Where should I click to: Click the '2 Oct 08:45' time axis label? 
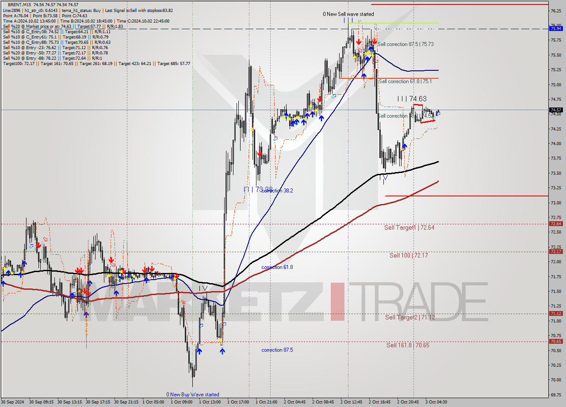coord(323,402)
